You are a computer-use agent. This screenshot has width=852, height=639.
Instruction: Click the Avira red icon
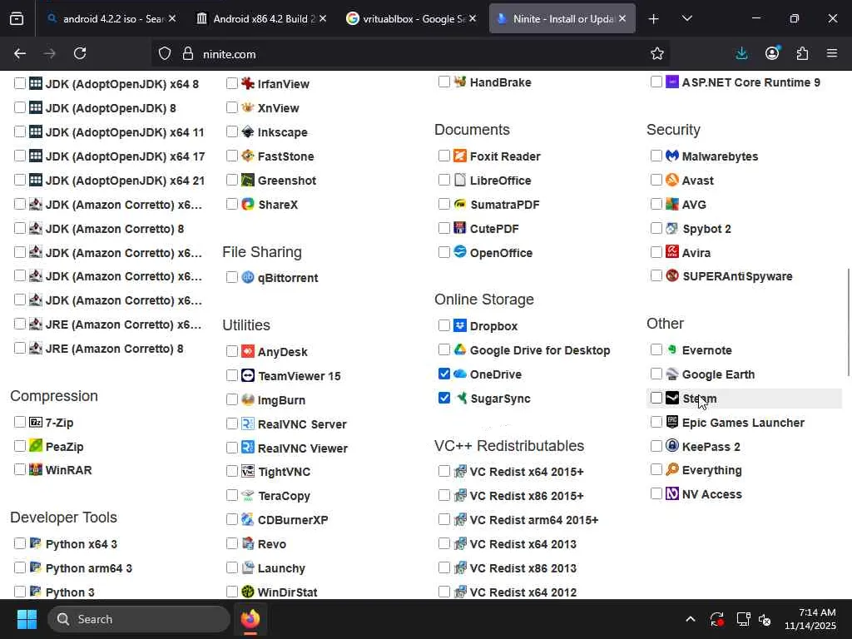[x=672, y=252]
